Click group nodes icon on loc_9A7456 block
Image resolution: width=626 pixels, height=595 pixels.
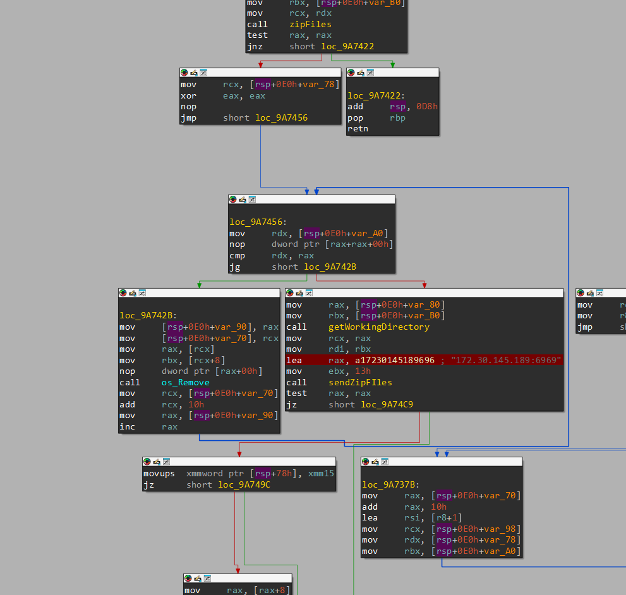pyautogui.click(x=252, y=199)
